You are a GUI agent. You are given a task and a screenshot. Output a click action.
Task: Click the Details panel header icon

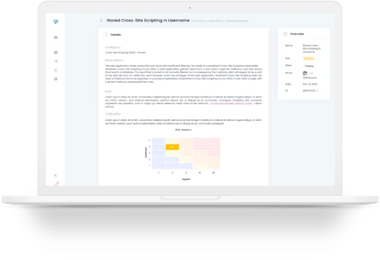(x=105, y=34)
